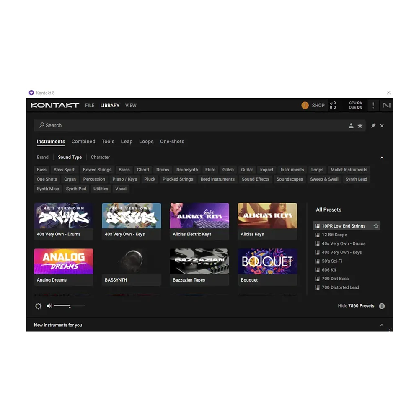Image resolution: width=419 pixels, height=419 pixels.
Task: Click the voice count indicator in header
Action: [333, 105]
